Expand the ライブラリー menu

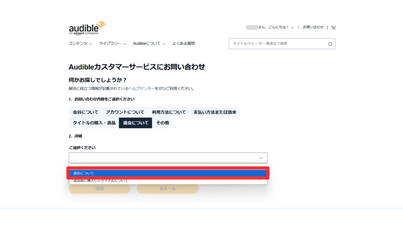pos(112,44)
